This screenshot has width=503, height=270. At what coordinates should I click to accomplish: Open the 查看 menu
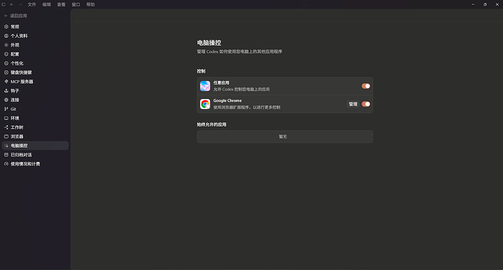pos(61,4)
